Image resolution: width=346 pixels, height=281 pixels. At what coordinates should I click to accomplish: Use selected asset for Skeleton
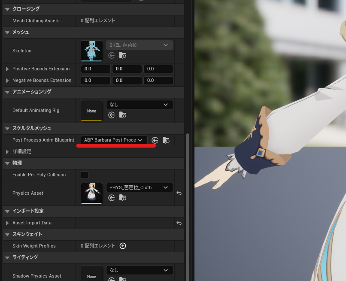[x=112, y=55]
